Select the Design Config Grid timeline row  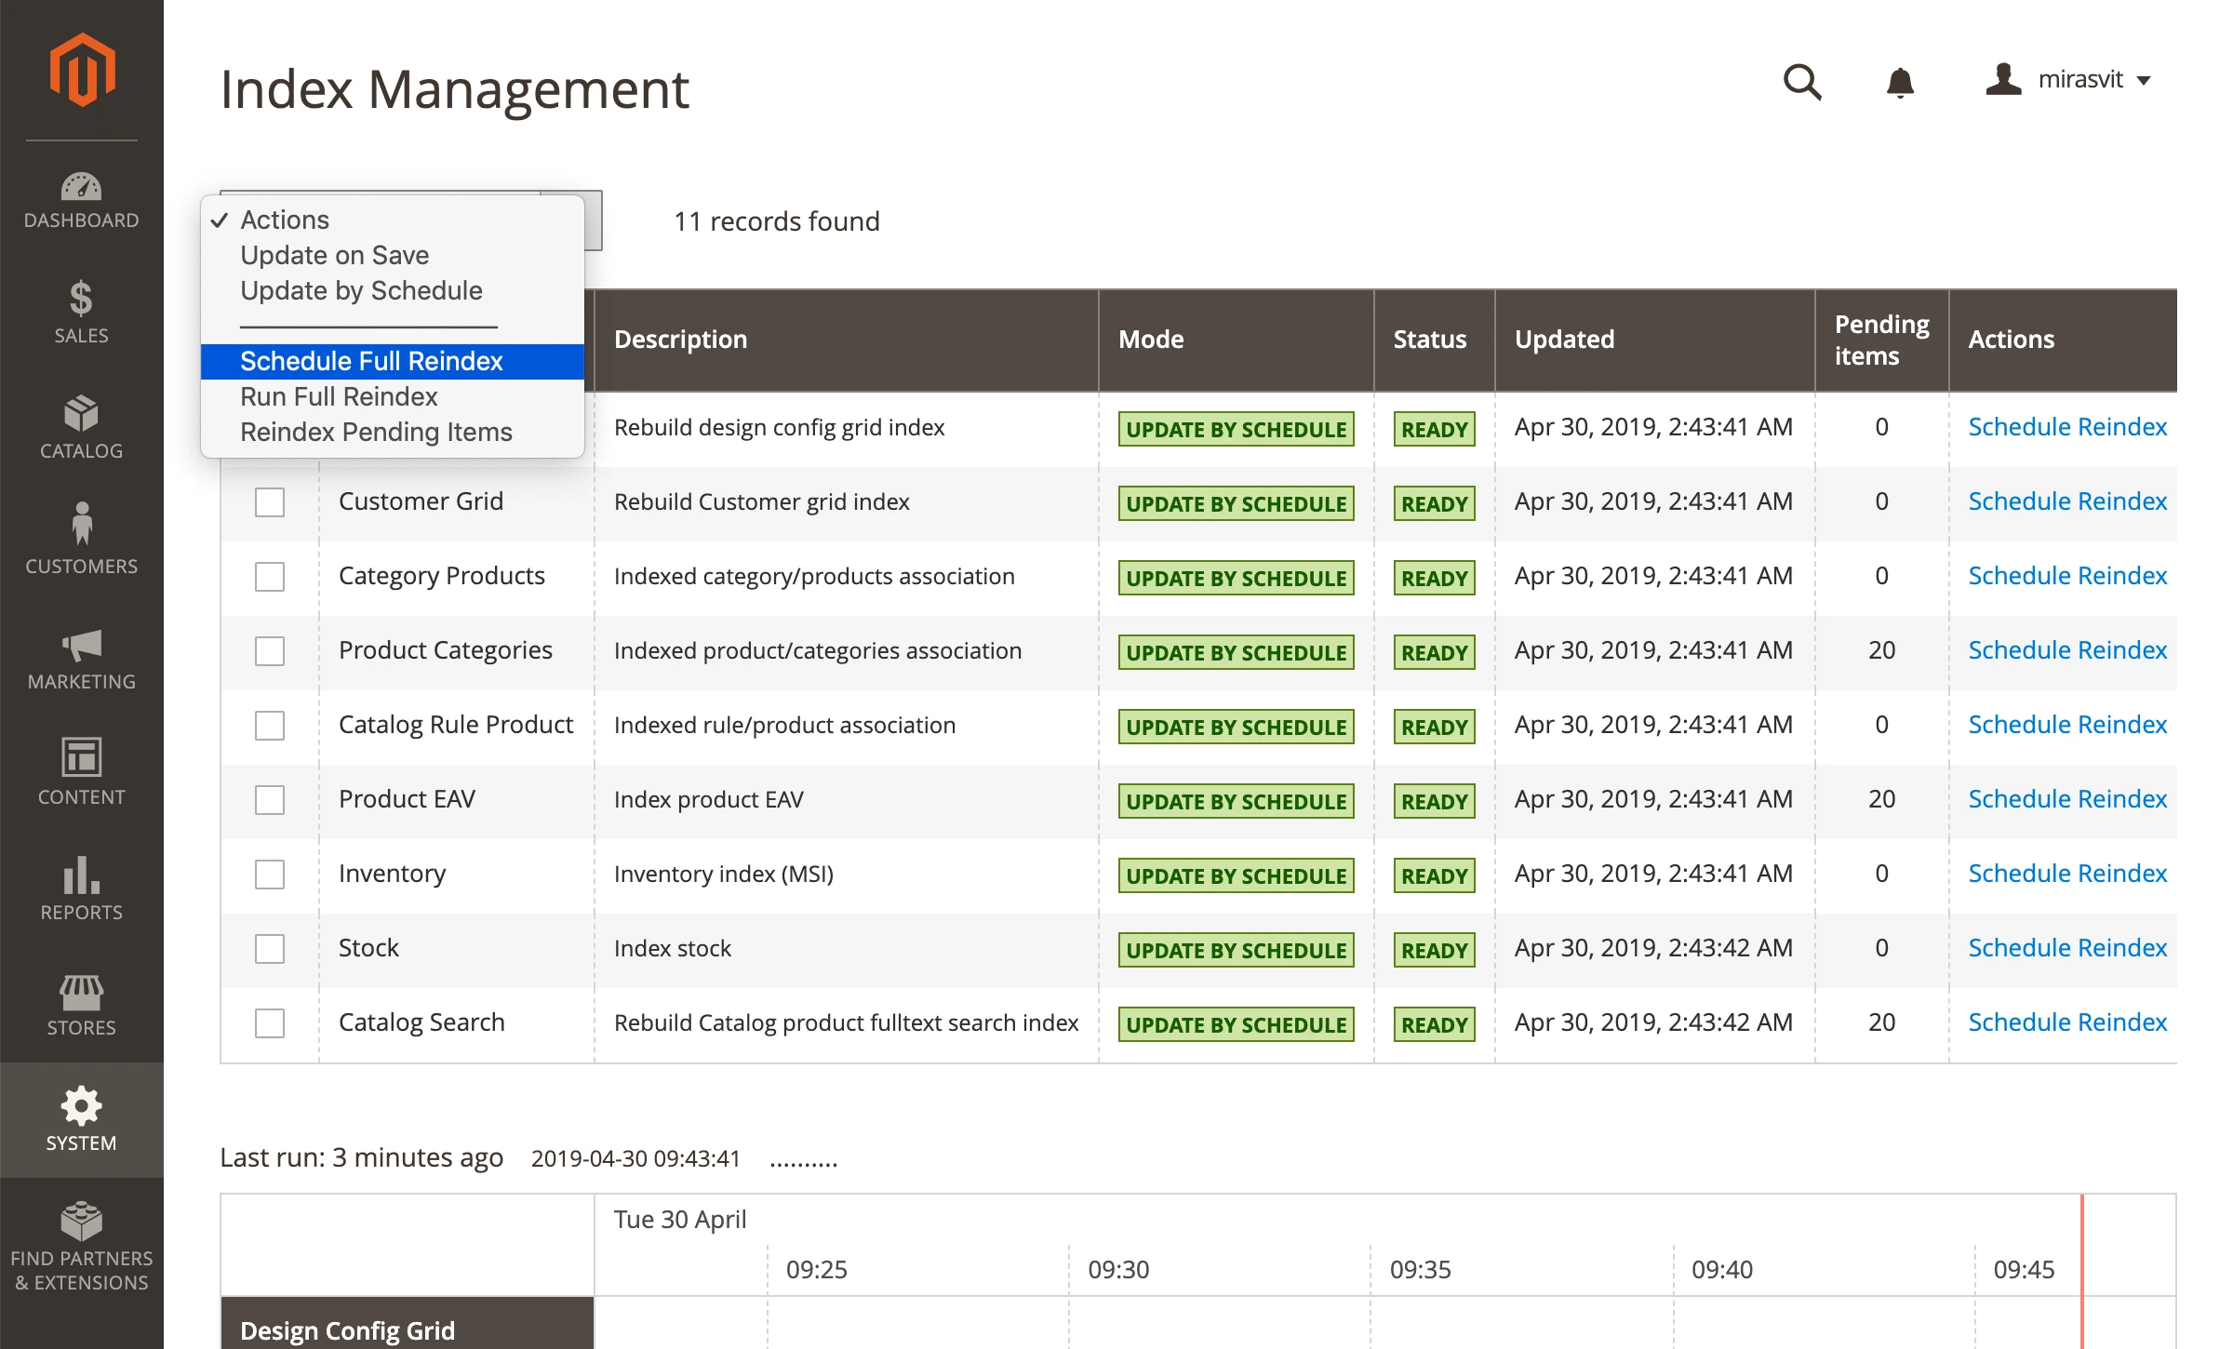click(346, 1329)
